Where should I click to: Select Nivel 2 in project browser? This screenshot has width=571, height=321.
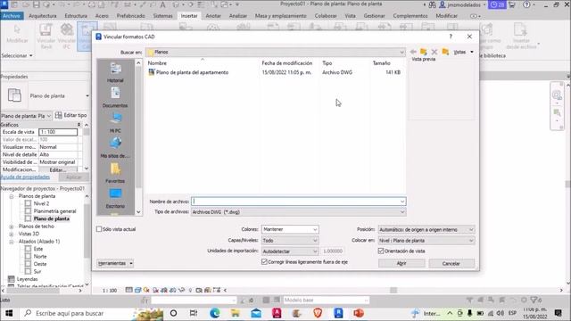[x=41, y=203]
